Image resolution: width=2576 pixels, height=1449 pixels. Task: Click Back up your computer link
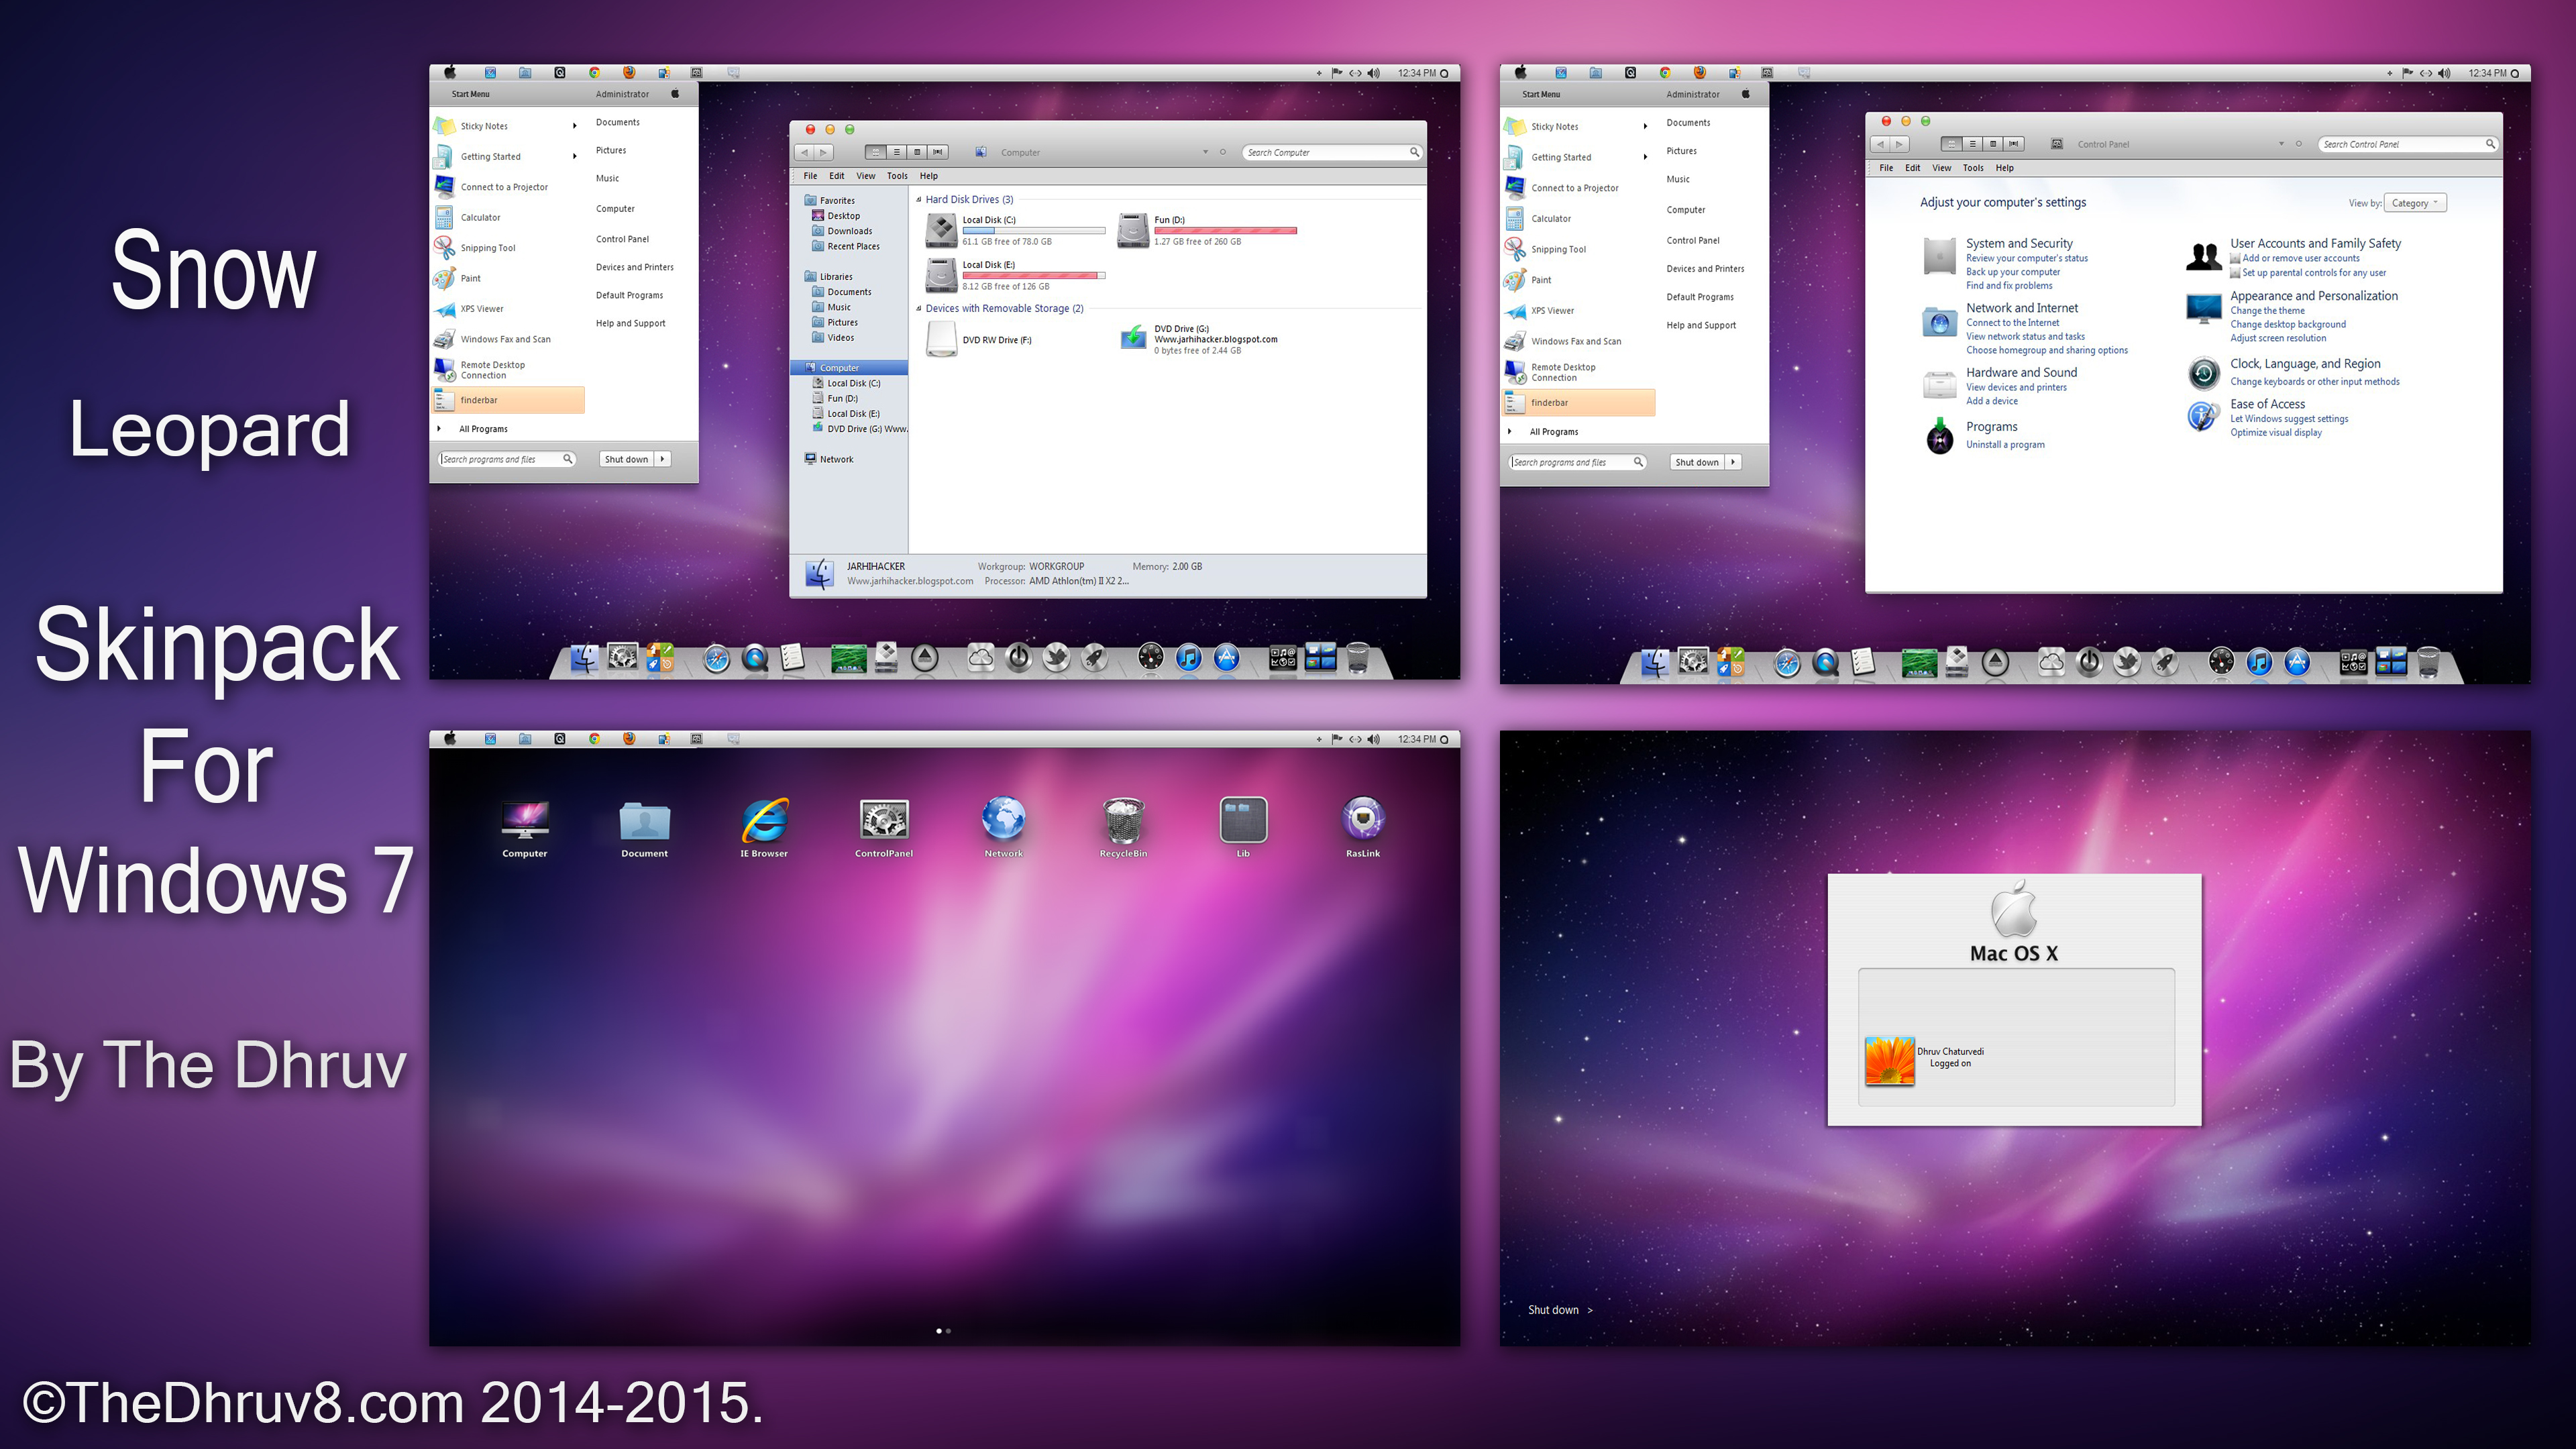(2013, 272)
